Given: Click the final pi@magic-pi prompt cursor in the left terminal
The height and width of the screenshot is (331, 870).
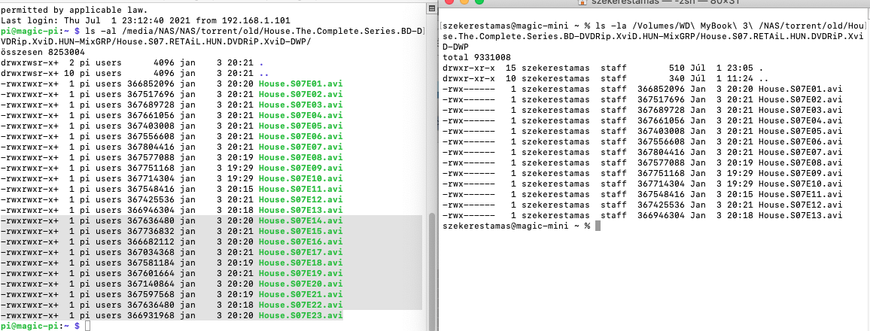Looking at the screenshot, I should click(x=87, y=326).
